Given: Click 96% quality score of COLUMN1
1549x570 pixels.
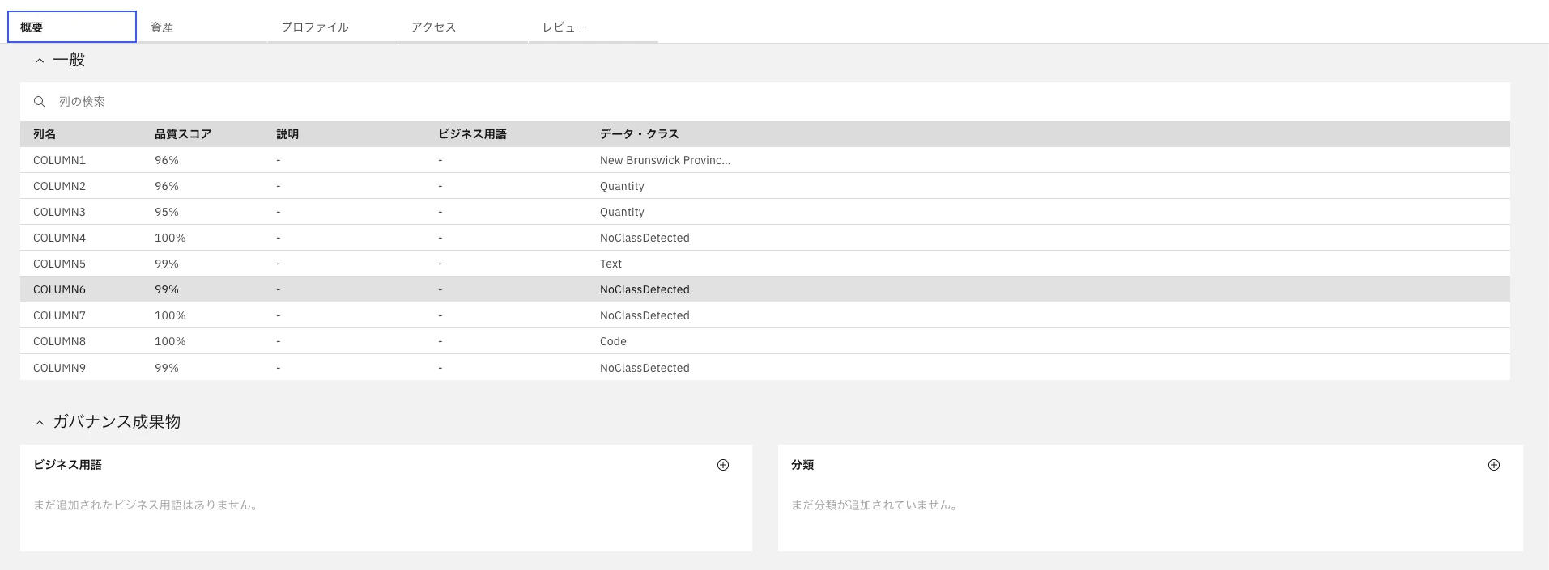Looking at the screenshot, I should (167, 160).
